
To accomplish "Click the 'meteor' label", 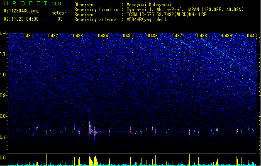I will pyautogui.click(x=59, y=13).
